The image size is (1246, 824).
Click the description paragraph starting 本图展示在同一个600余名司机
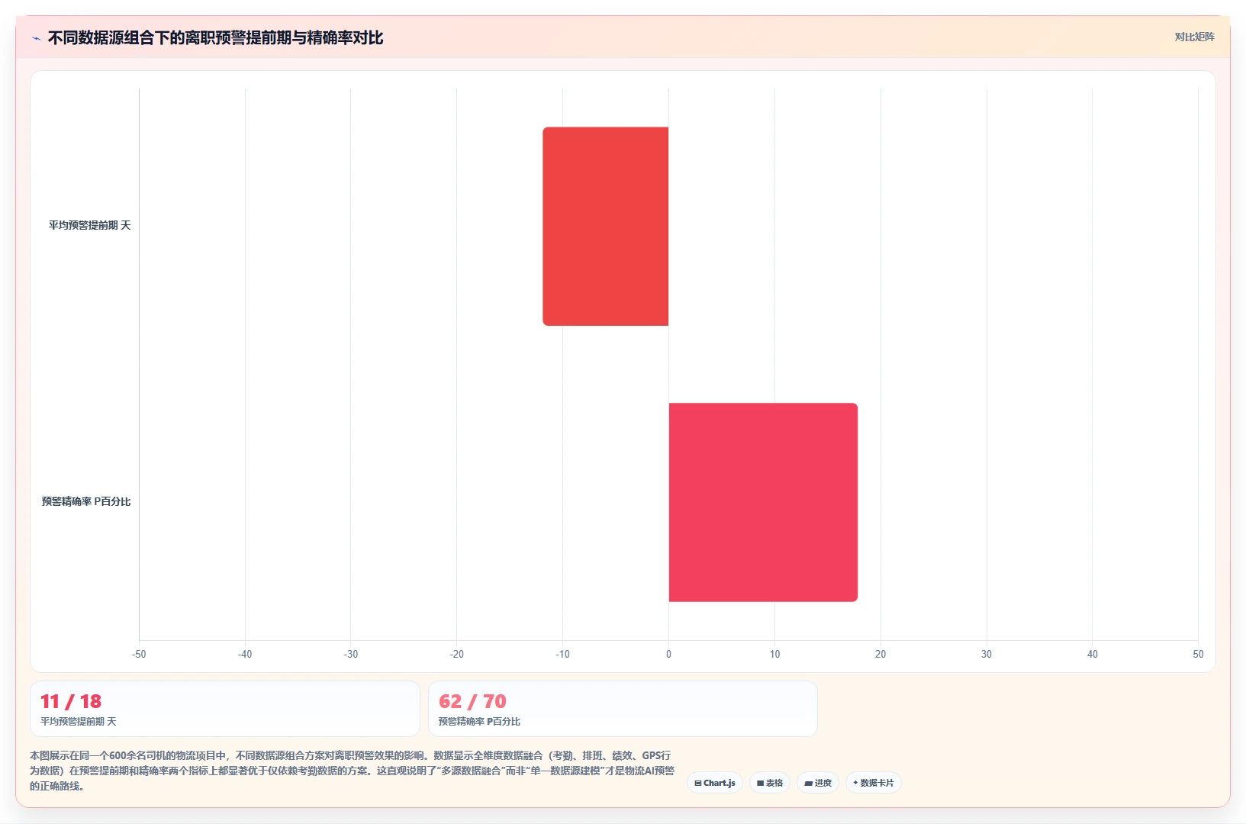[353, 771]
